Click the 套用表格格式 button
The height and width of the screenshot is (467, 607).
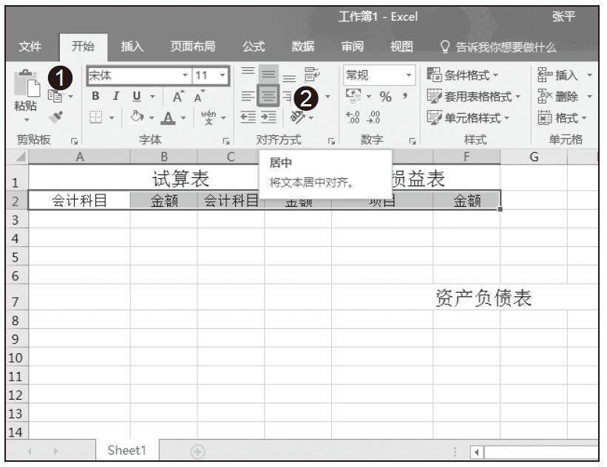point(478,96)
